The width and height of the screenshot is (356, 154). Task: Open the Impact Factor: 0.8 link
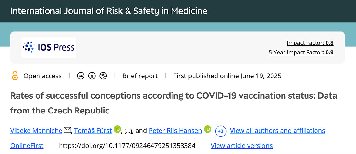(310, 43)
